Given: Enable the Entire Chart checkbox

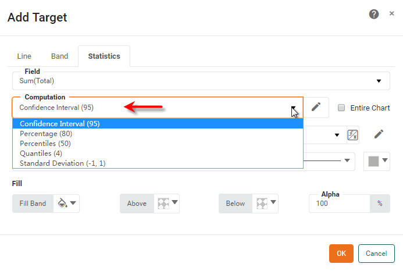Looking at the screenshot, I should (x=341, y=108).
